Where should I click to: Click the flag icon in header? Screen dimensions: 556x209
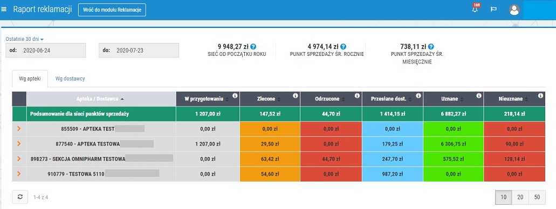pos(493,10)
